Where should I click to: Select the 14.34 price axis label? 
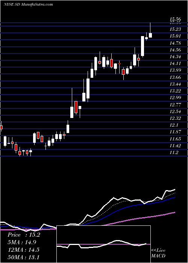click(x=175, y=57)
